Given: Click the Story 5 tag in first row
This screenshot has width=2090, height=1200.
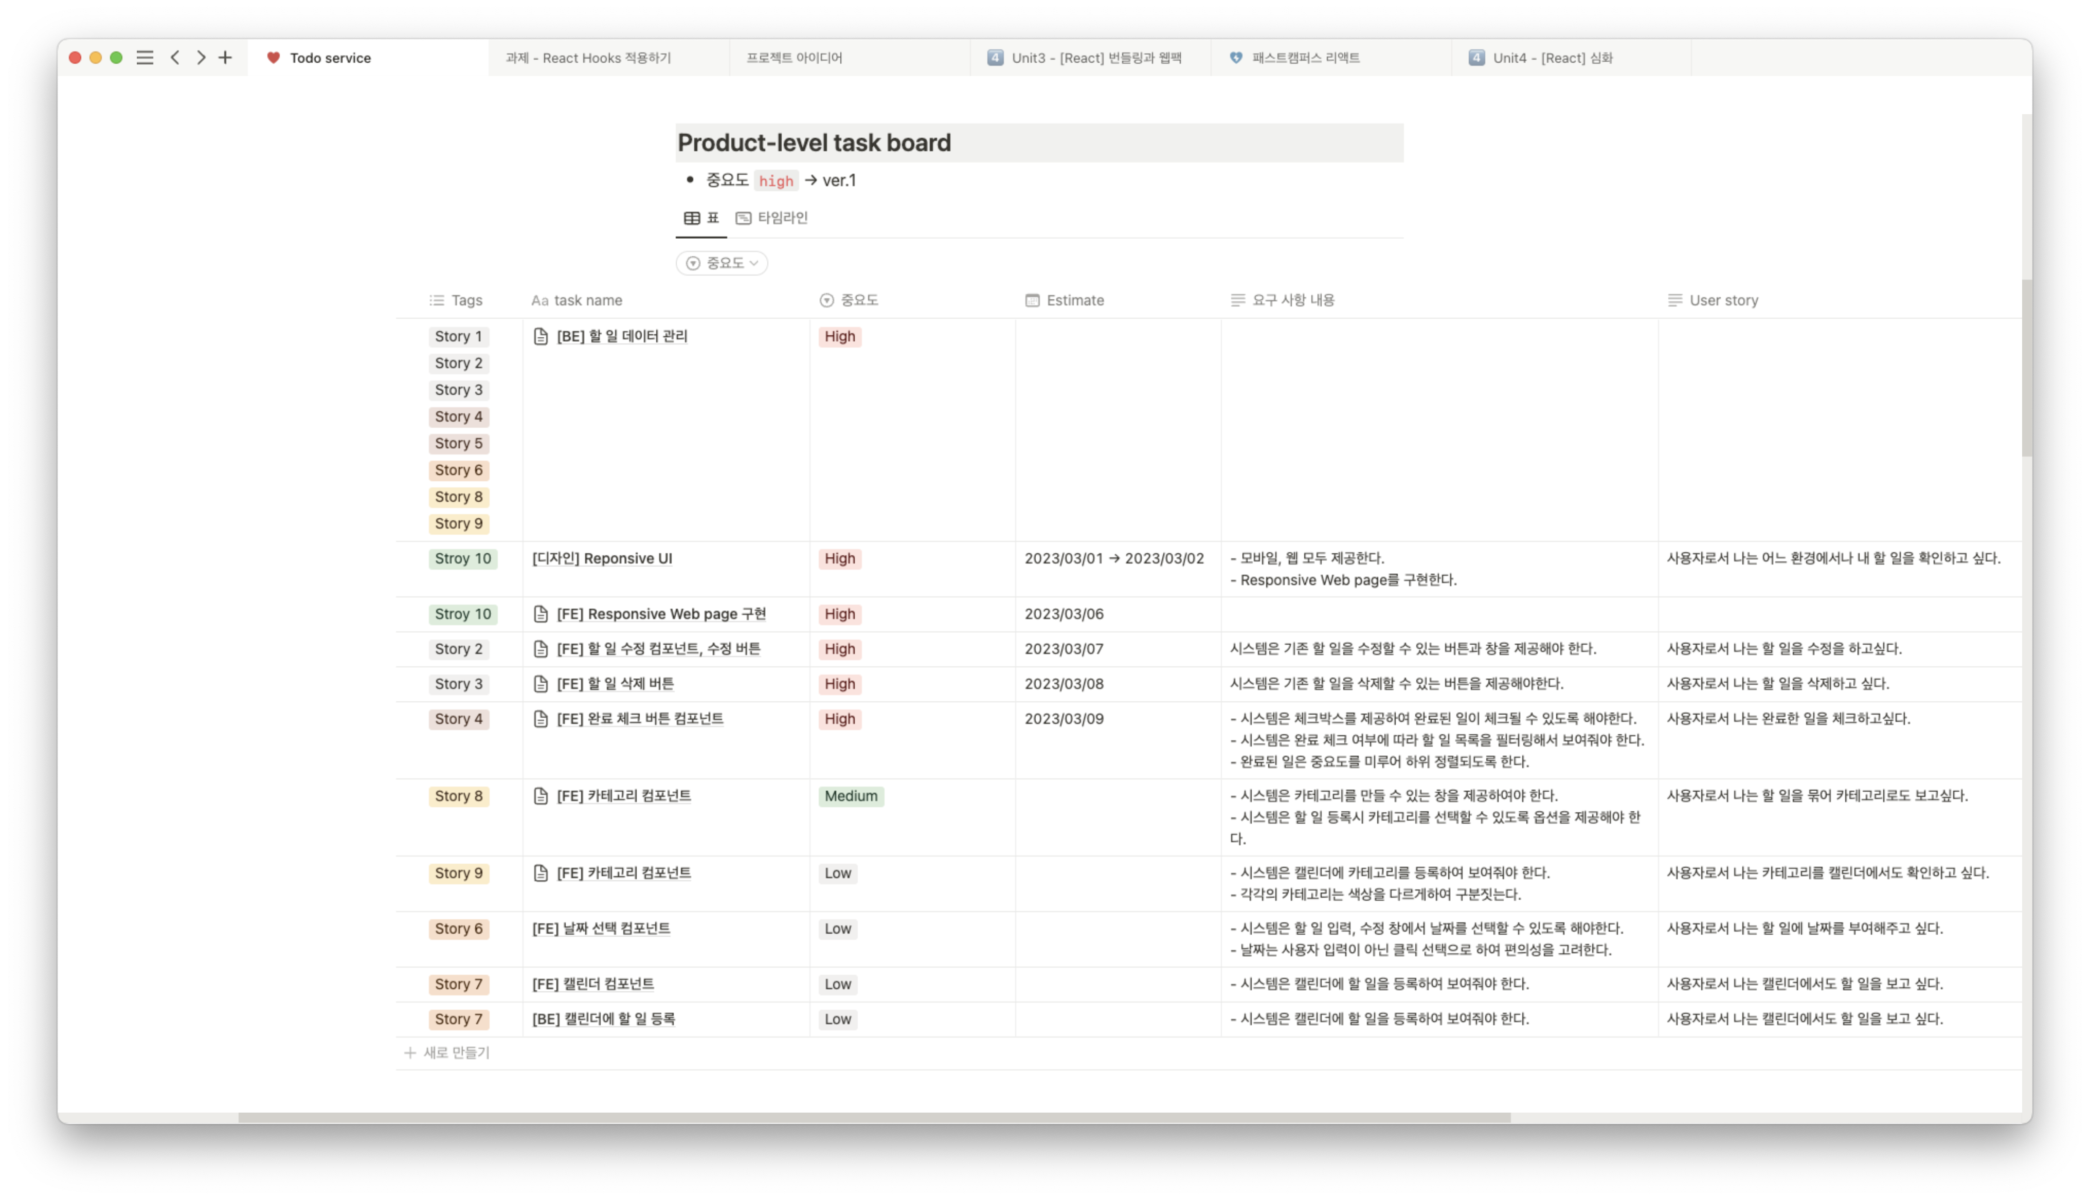Looking at the screenshot, I should click(458, 443).
